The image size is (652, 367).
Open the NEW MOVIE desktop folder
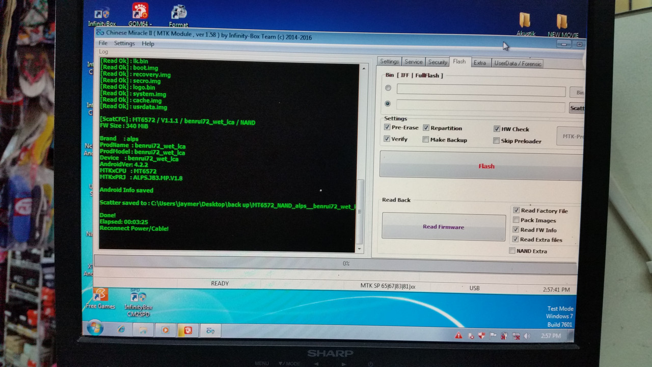562,27
